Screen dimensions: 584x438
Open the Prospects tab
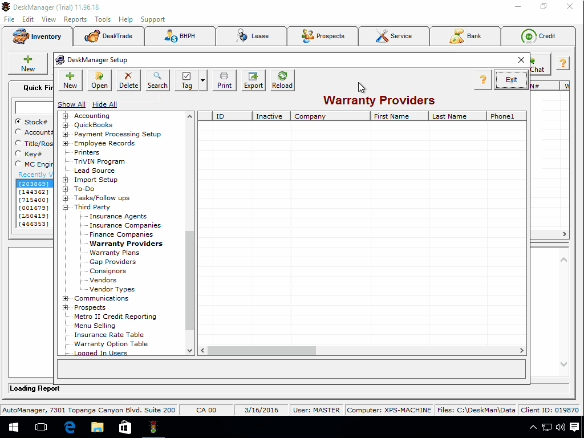pos(323,36)
